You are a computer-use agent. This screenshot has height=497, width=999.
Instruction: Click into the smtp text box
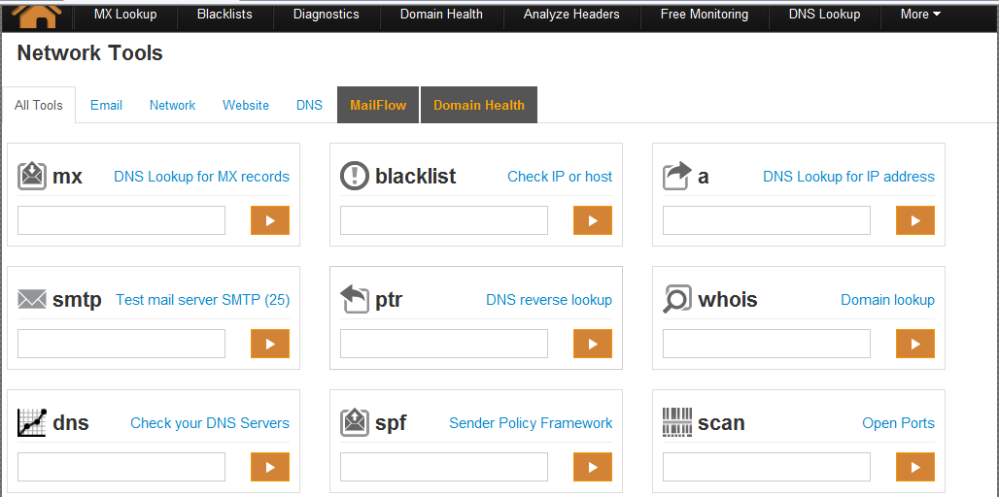click(x=121, y=344)
